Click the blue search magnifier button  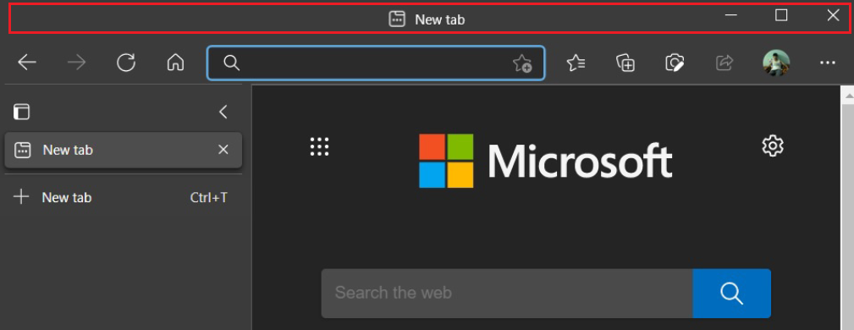pyautogui.click(x=731, y=293)
